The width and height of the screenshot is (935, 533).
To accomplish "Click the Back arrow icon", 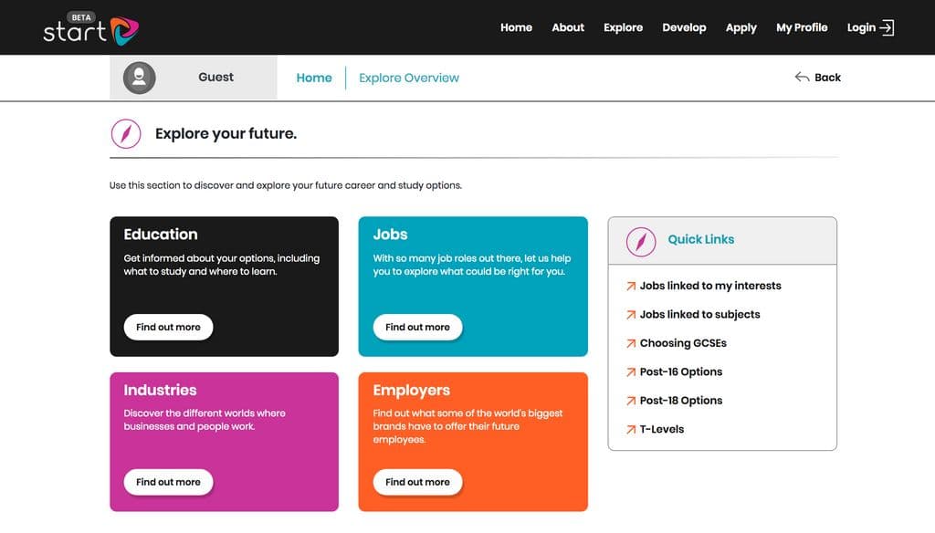I will 802,77.
